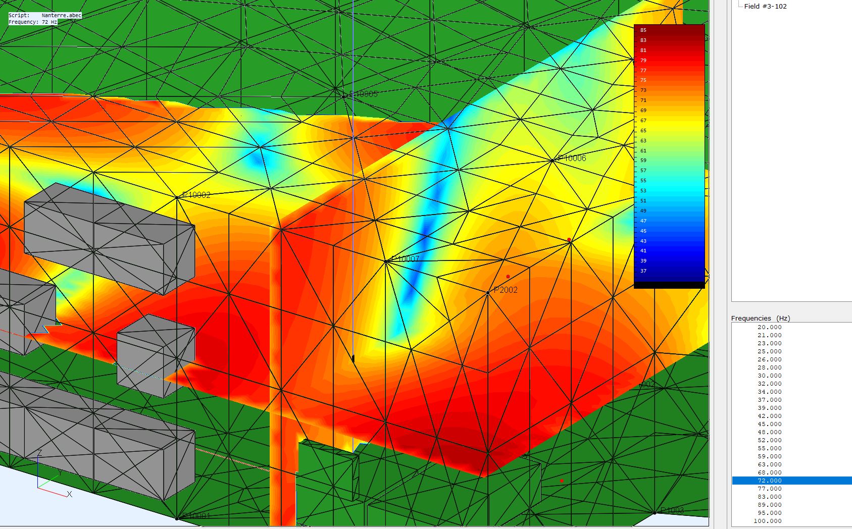Screen dimensions: 852x529
Task: Click node label P10005 near the top
Action: [x=363, y=94]
